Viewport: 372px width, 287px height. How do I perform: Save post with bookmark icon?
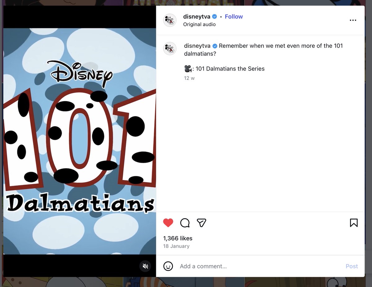tap(354, 223)
